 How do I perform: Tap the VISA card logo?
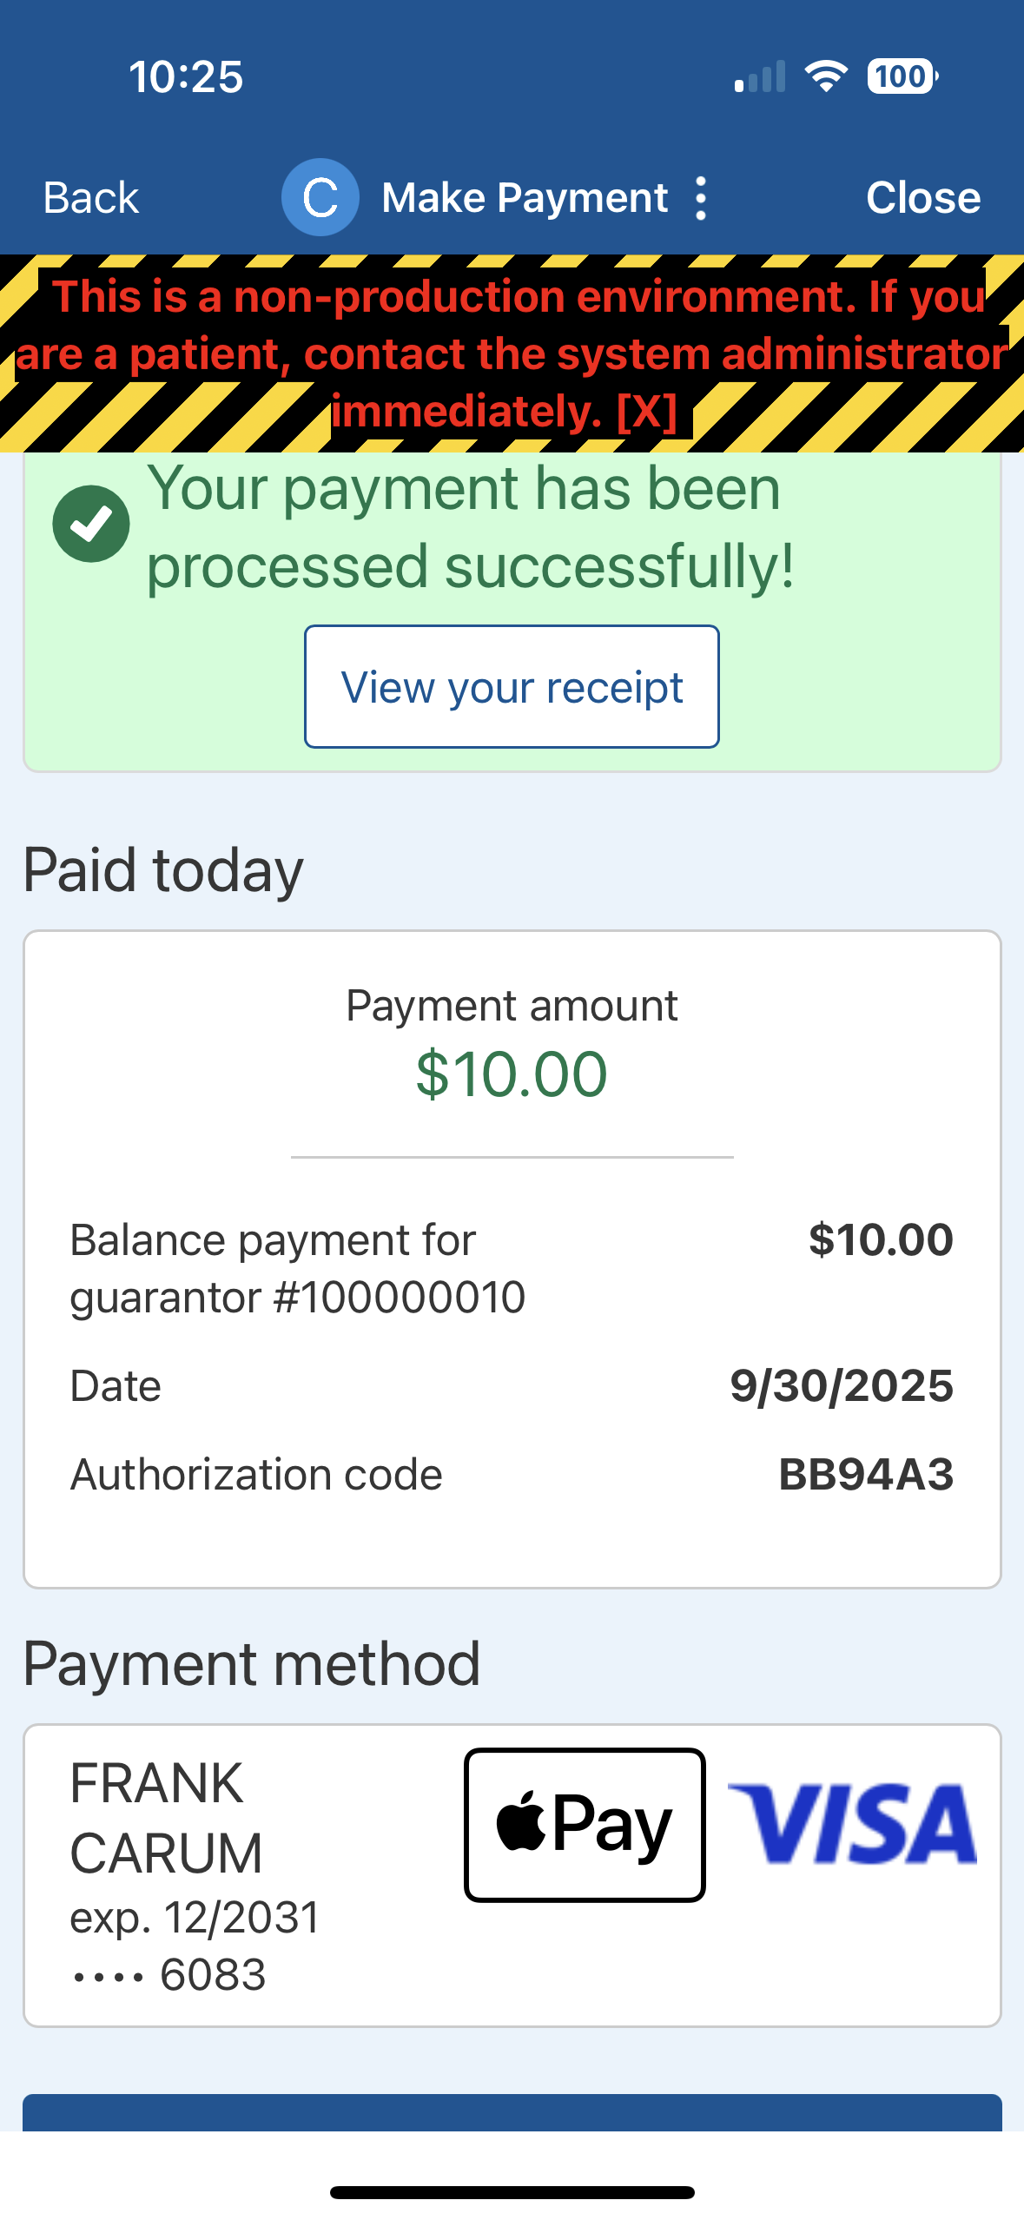852,1824
